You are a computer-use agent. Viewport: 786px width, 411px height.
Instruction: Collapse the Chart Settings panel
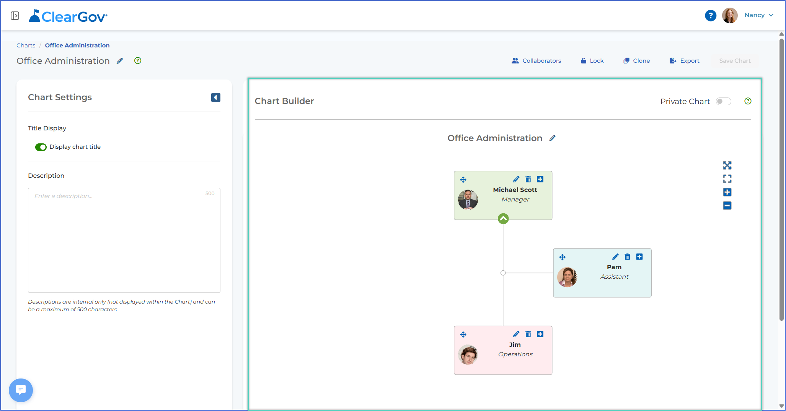pos(216,97)
